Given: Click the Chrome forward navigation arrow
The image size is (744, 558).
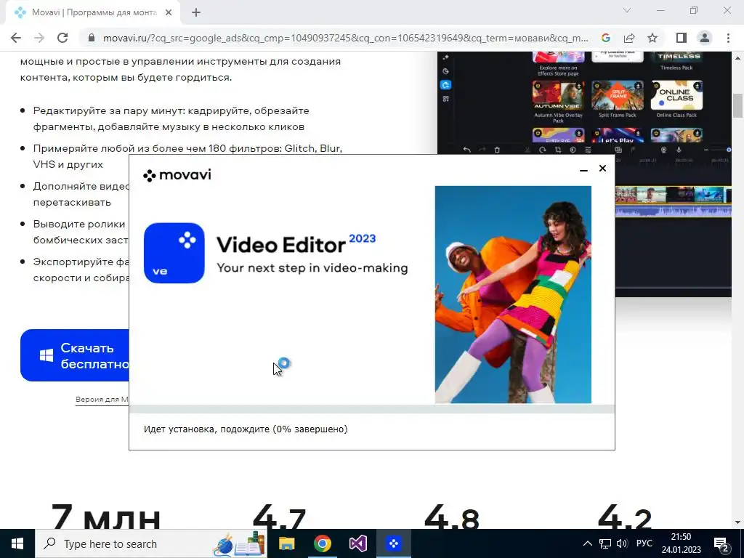Looking at the screenshot, I should 39,38.
